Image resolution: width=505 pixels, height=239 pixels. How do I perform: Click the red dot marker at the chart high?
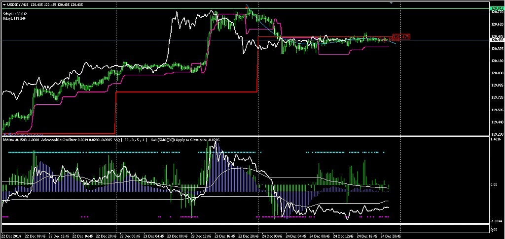click(246, 7)
